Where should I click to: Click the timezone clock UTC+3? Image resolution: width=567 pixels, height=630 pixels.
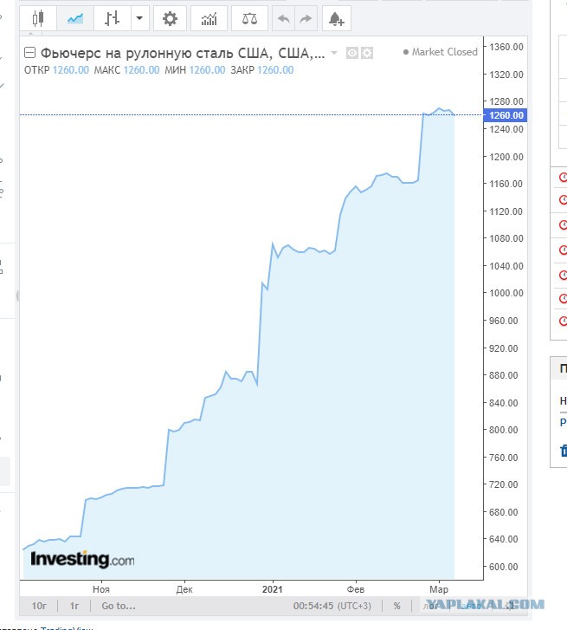click(332, 606)
